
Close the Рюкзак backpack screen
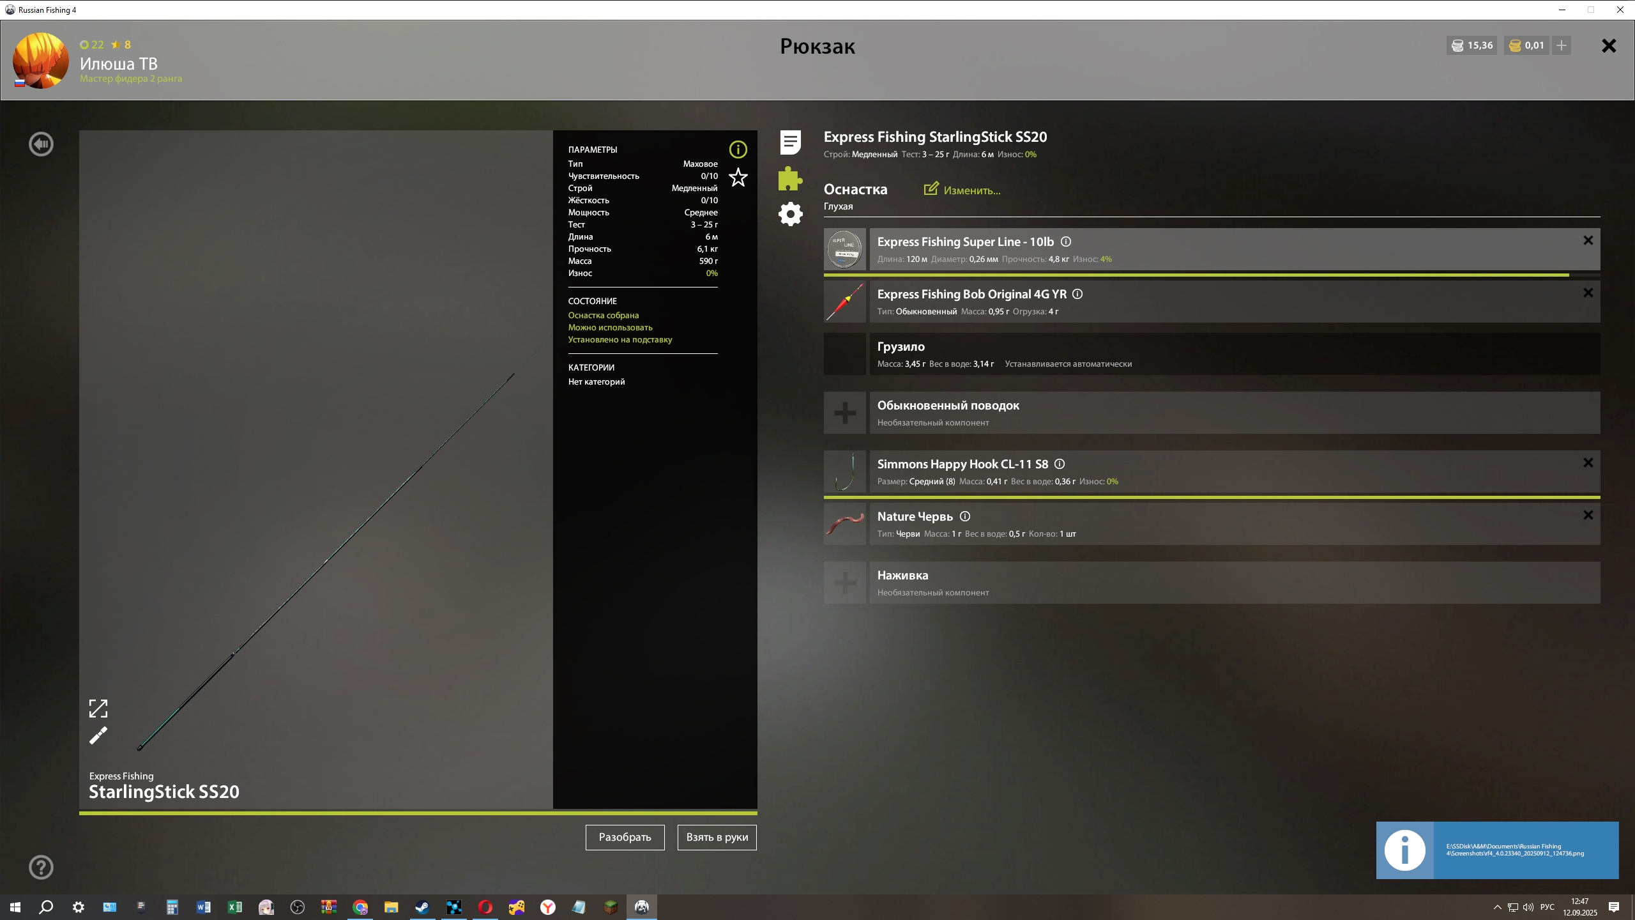point(1609,46)
